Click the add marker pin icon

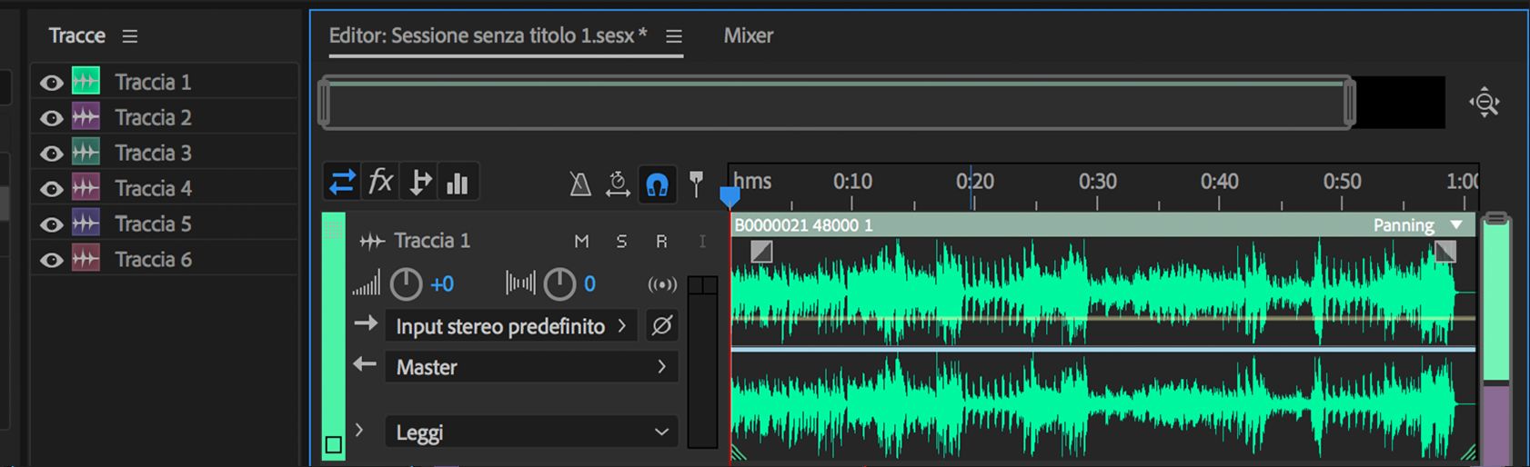point(696,184)
